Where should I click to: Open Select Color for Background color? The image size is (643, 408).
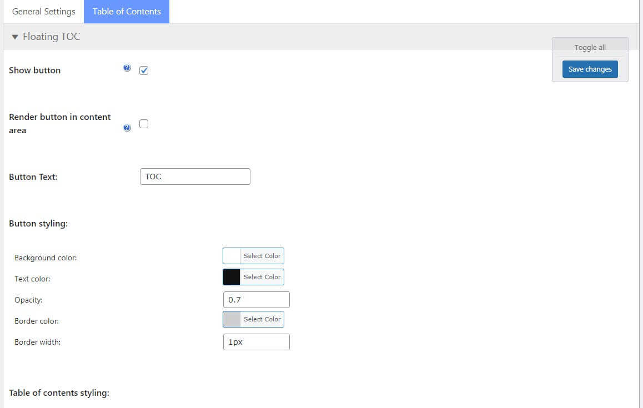[x=262, y=256]
